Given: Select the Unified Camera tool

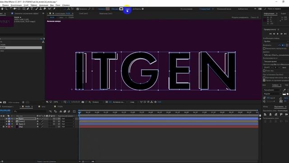Looking at the screenshot, I should [x=15, y=9].
